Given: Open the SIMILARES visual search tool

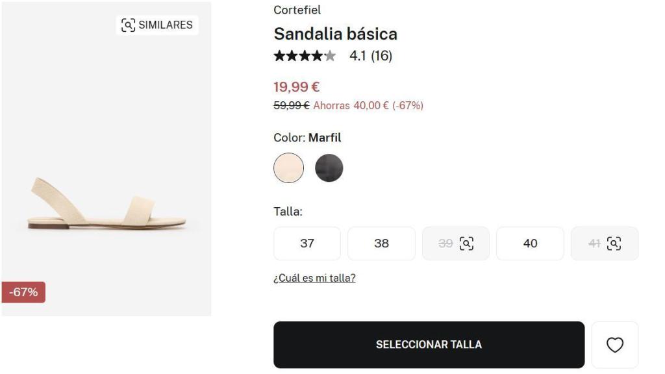Looking at the screenshot, I should tap(157, 25).
